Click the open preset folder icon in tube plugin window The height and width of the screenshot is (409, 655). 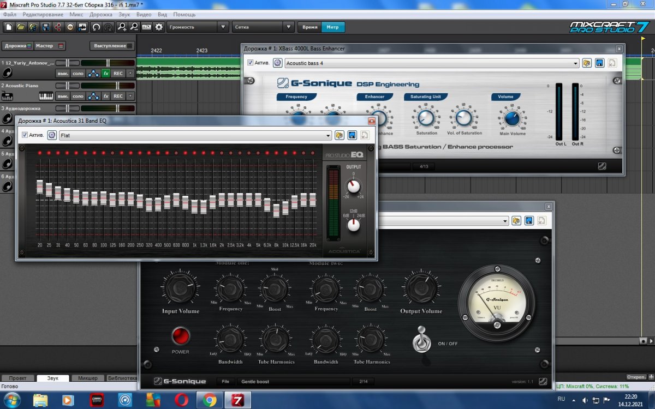(516, 221)
